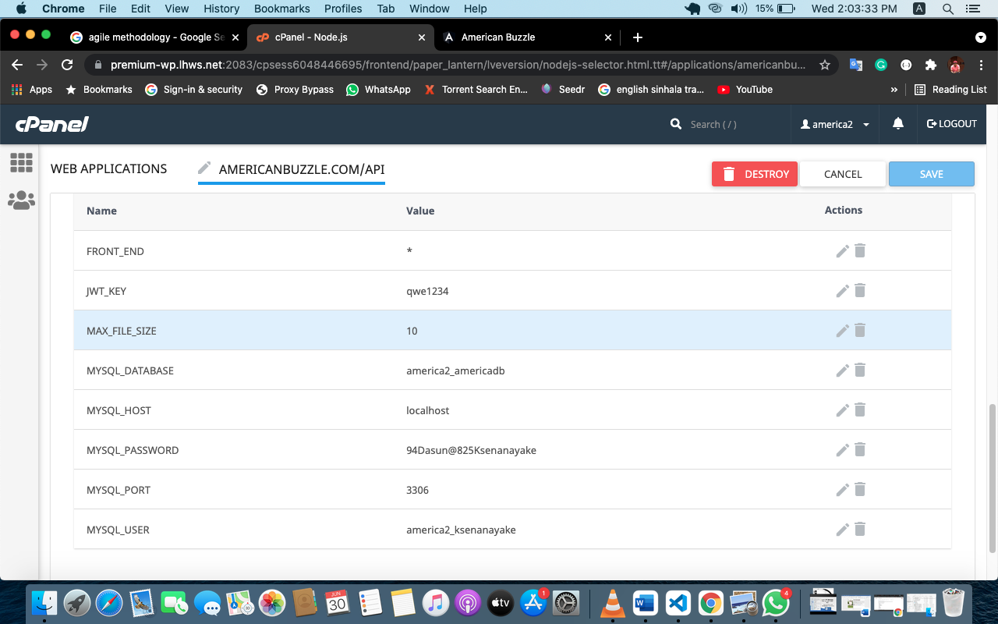
Task: Open Spotlight search in menu bar
Action: (x=948, y=9)
